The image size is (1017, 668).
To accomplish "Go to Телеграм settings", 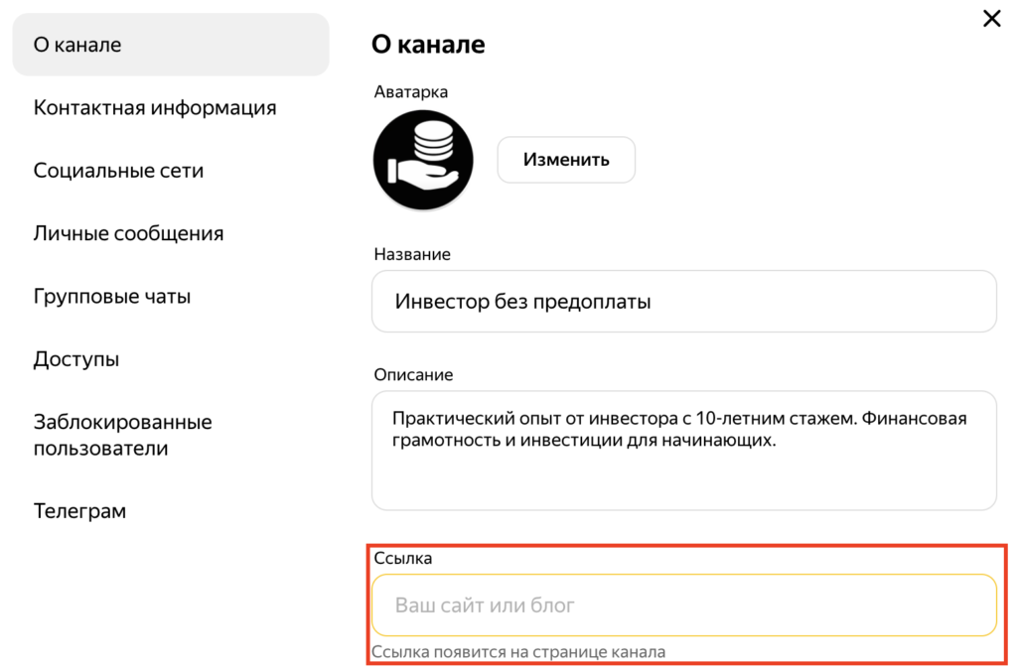I will (x=79, y=511).
